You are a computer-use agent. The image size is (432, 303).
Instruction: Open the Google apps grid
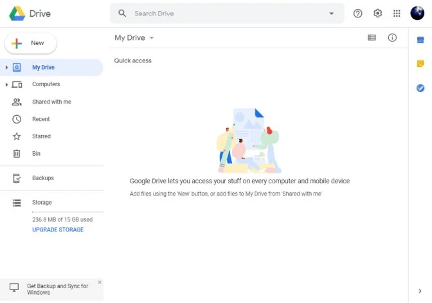pos(397,14)
